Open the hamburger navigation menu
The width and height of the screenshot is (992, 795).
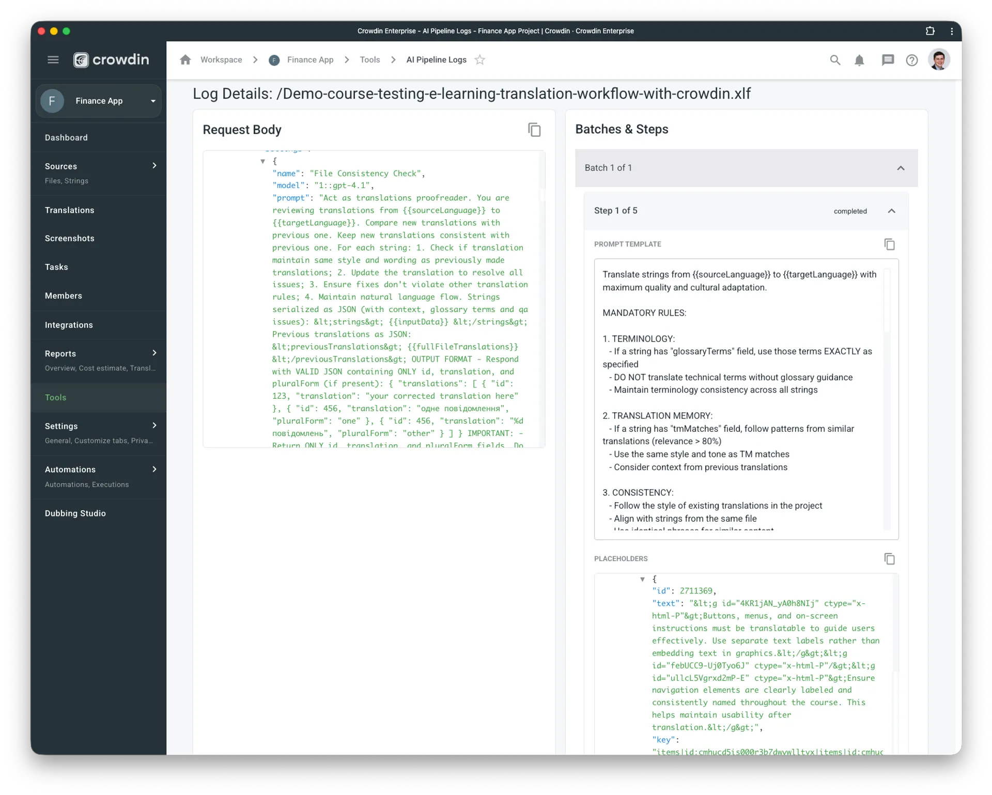[53, 60]
